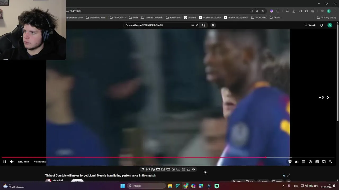339x190 pixels.
Task: Open the V tomto videu chapters label
Action: (x=40, y=162)
